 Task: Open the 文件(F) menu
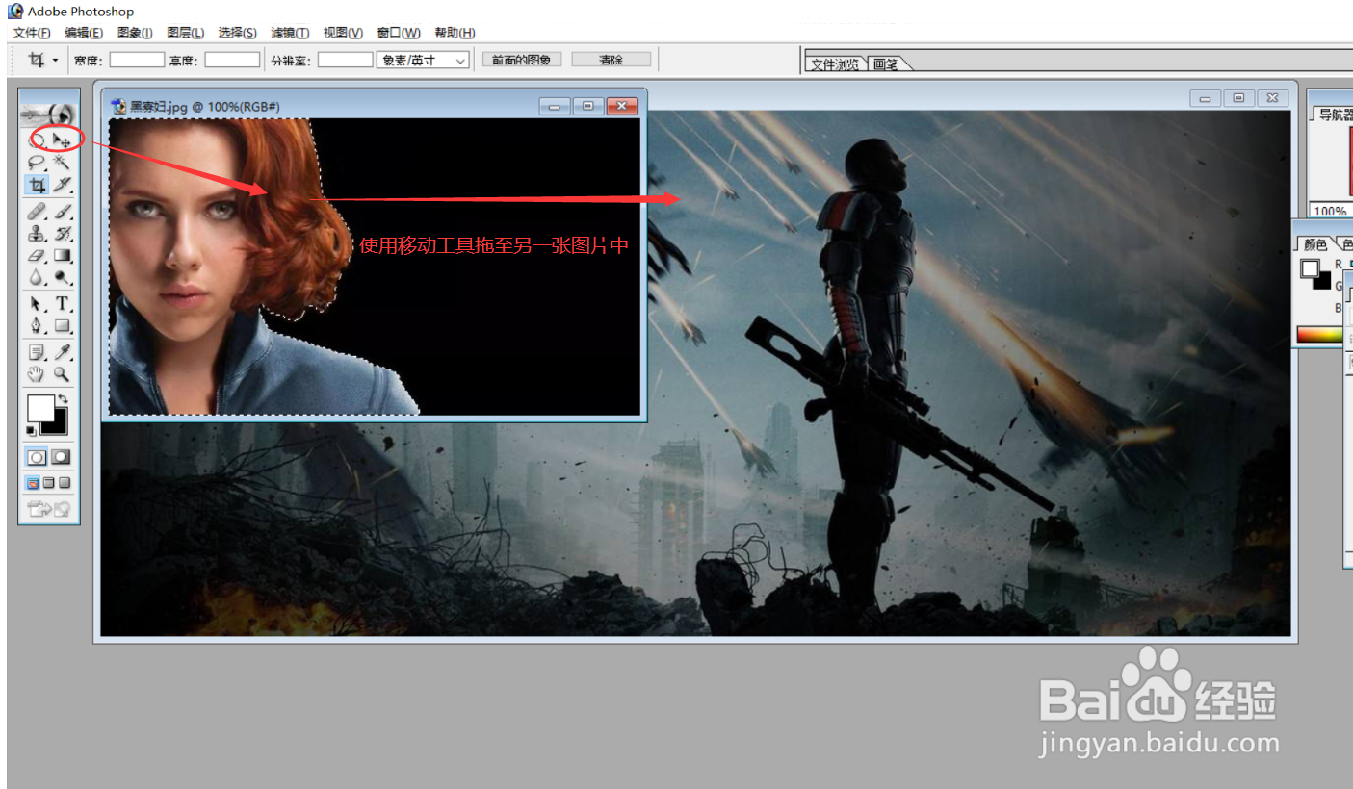(32, 33)
